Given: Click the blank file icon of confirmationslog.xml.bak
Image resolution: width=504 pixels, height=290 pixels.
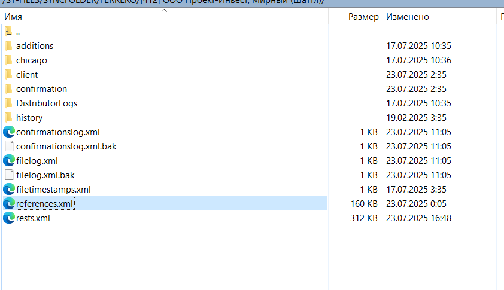Looking at the screenshot, I should coord(9,146).
